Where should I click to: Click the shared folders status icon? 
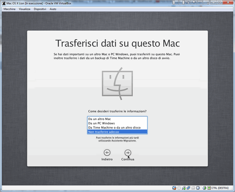[x=193, y=188]
